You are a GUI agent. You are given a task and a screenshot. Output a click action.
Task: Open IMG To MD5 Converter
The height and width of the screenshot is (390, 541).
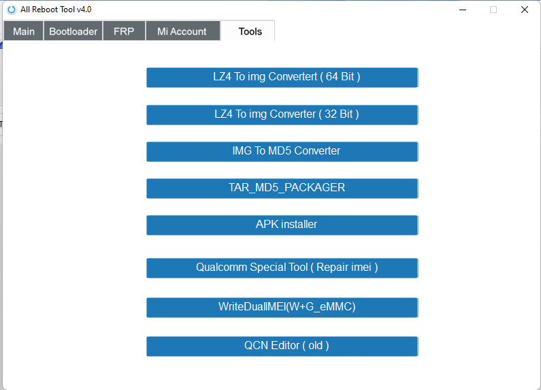tap(282, 151)
